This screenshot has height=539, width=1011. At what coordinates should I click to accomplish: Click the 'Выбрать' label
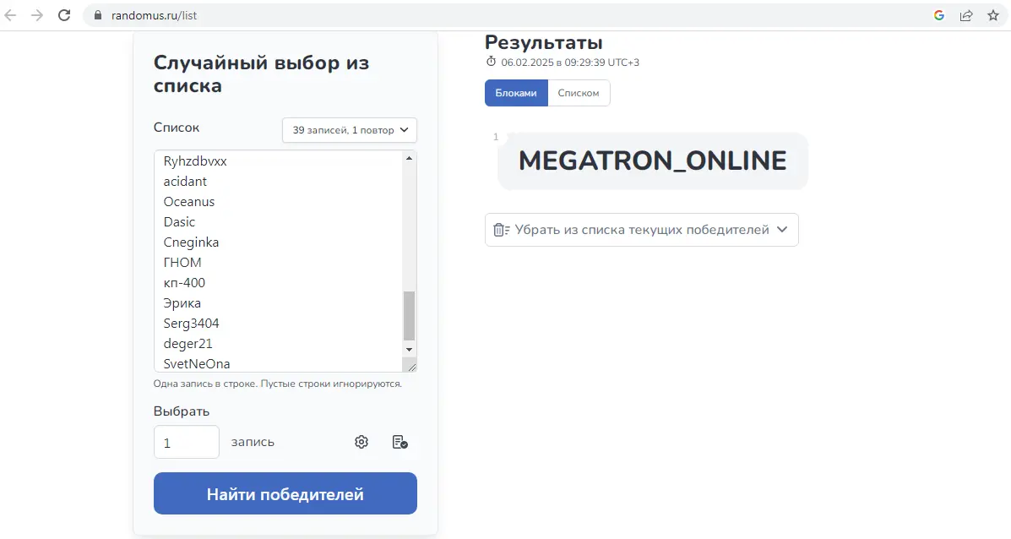(182, 411)
